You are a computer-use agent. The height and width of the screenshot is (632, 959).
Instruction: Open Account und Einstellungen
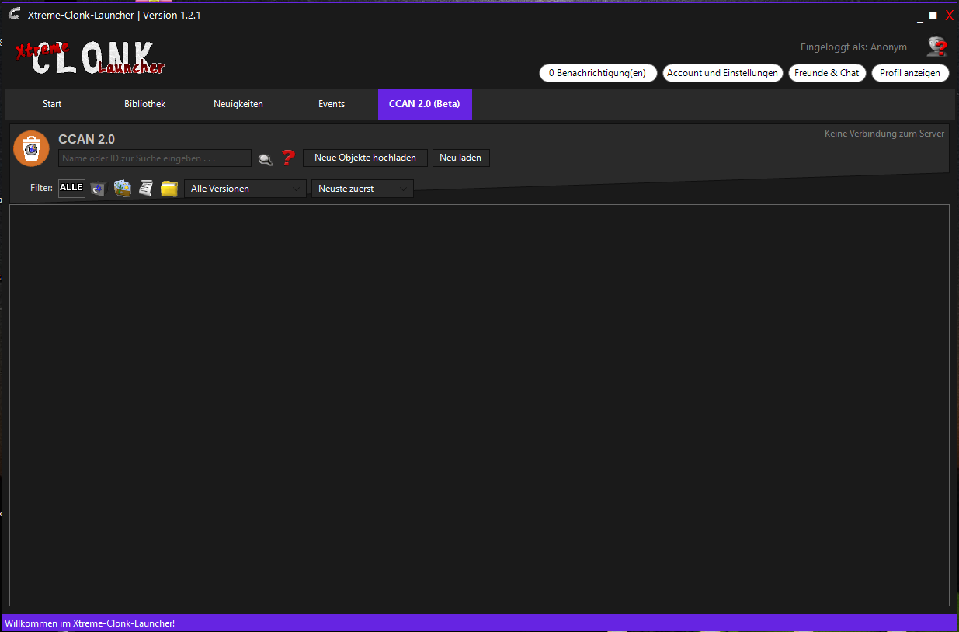pos(722,73)
